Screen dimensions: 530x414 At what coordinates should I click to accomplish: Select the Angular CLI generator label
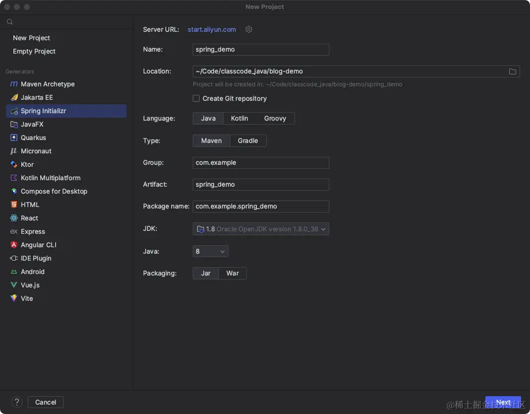[x=39, y=245]
